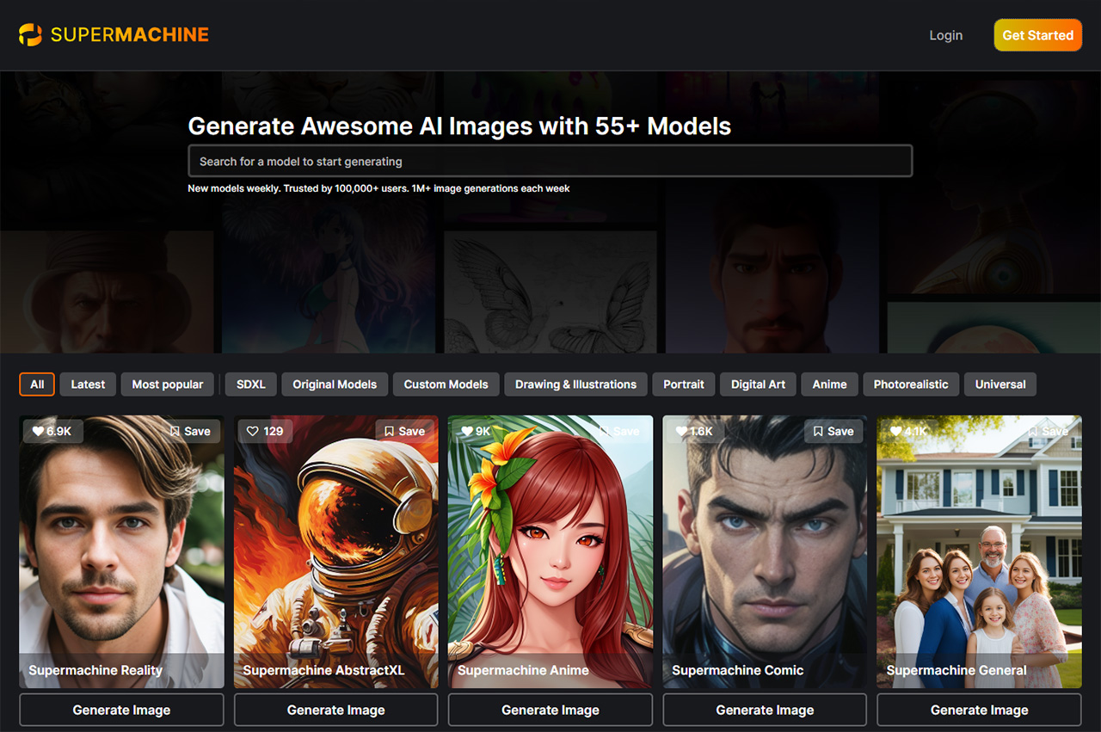Click heart icon on Supermachine AbstractXL card

(253, 431)
